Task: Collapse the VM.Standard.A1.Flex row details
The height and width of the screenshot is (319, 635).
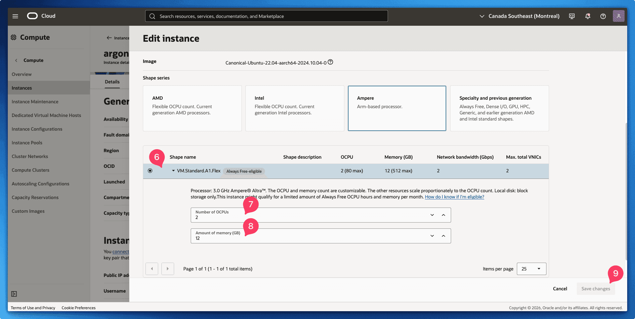Action: coord(173,171)
